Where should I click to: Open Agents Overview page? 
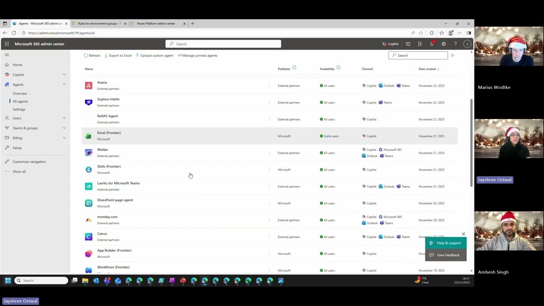click(20, 93)
